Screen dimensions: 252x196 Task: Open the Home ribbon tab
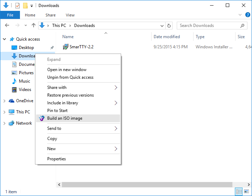30,15
